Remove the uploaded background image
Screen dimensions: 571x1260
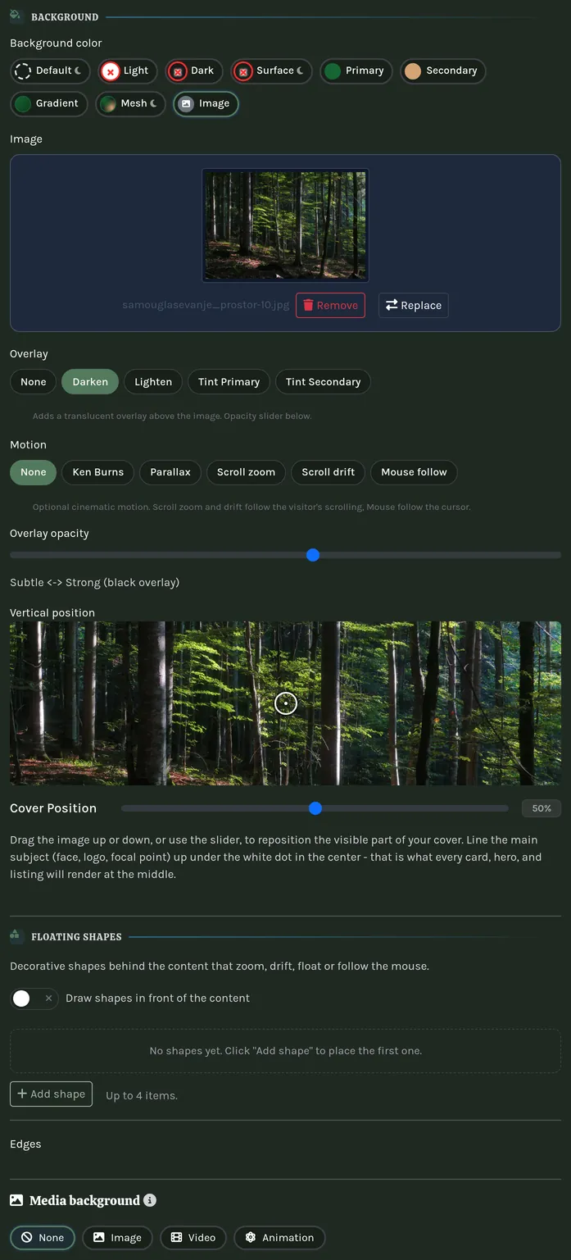coord(330,305)
